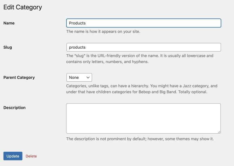Click the slug explanation help text
This screenshot has width=234, height=166.
[x=140, y=59]
